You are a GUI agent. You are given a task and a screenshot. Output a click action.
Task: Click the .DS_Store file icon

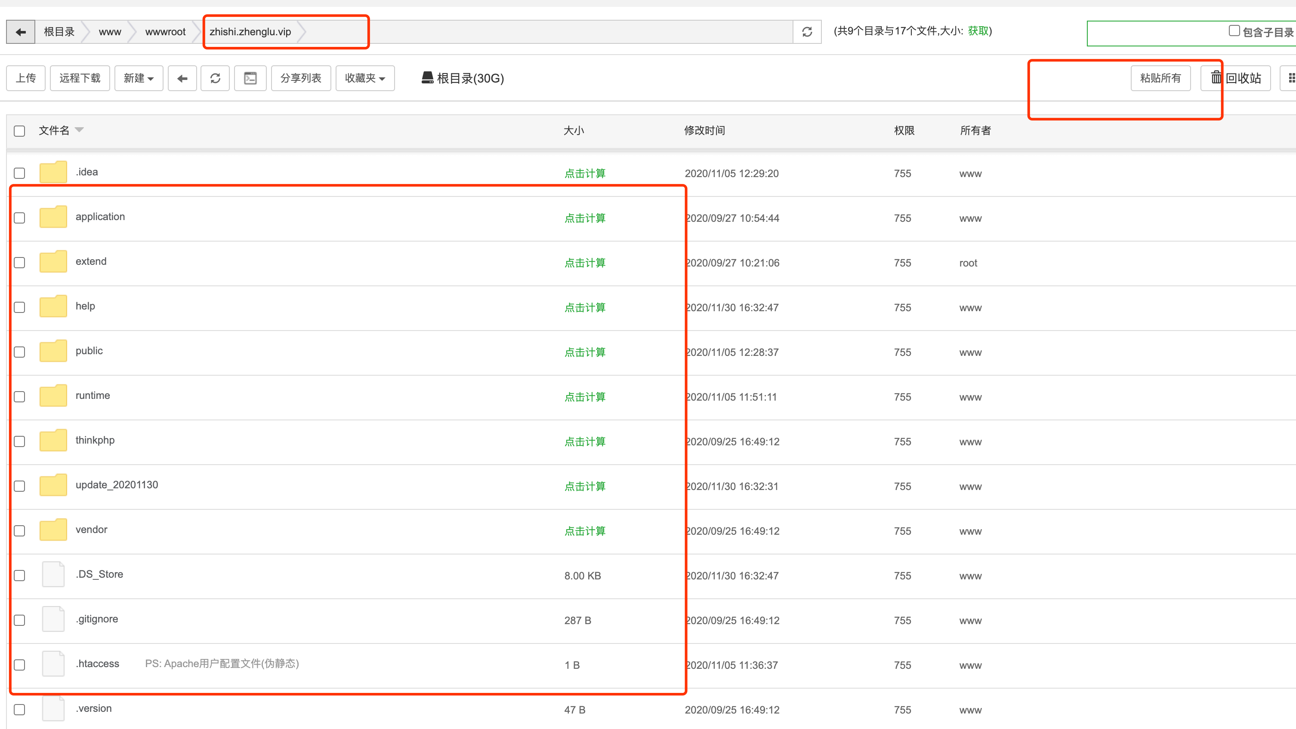pyautogui.click(x=53, y=575)
